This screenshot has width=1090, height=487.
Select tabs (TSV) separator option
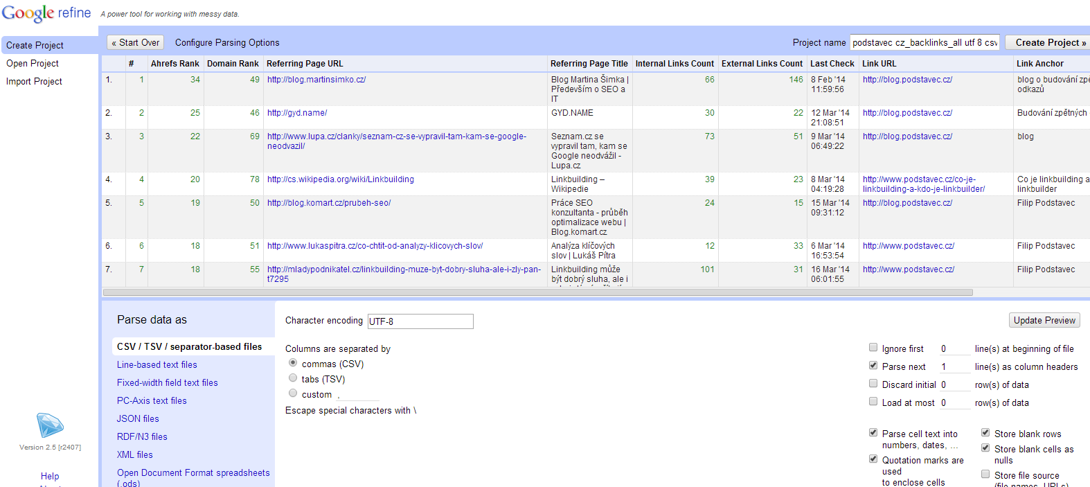tap(293, 378)
